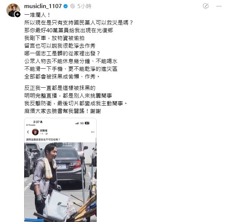Open the three-dot more options menu

coord(219,6)
